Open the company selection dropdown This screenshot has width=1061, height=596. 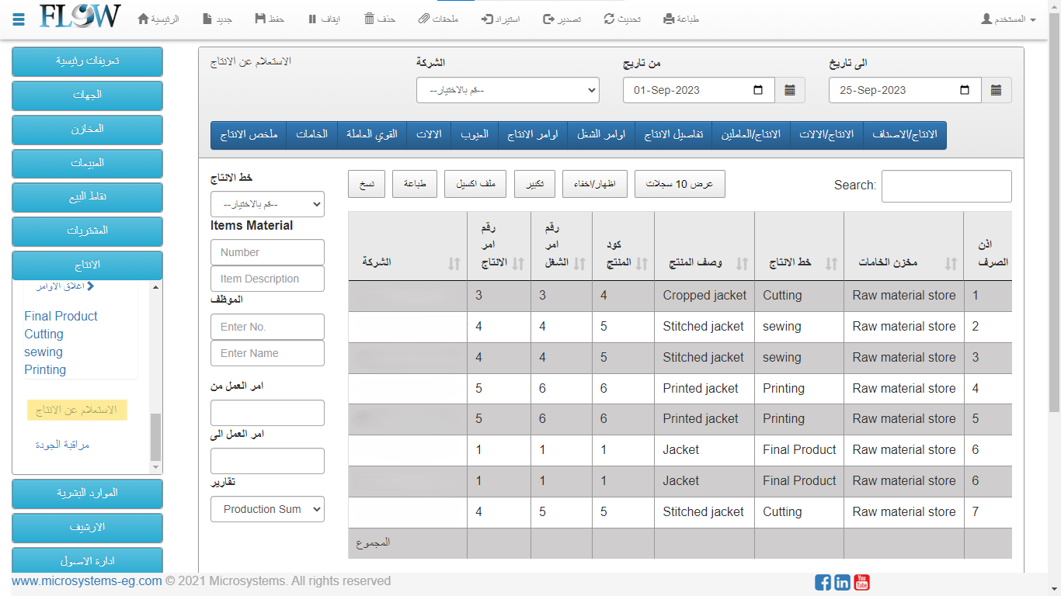point(508,90)
